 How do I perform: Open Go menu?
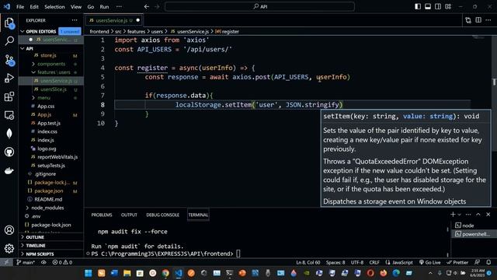pos(91,7)
